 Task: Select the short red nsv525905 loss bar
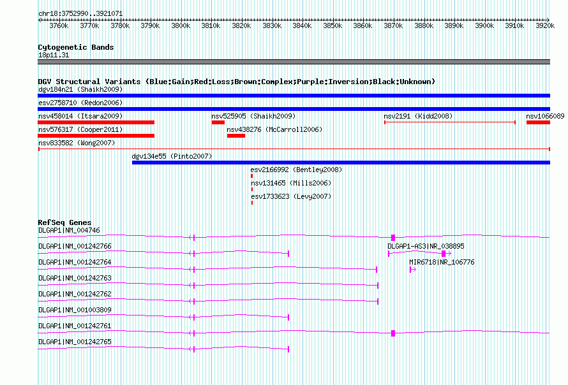pos(218,122)
